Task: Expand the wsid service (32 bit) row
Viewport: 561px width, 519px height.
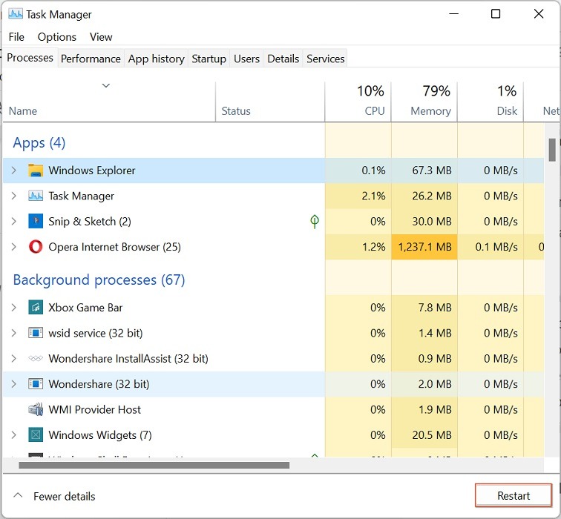Action: (14, 333)
